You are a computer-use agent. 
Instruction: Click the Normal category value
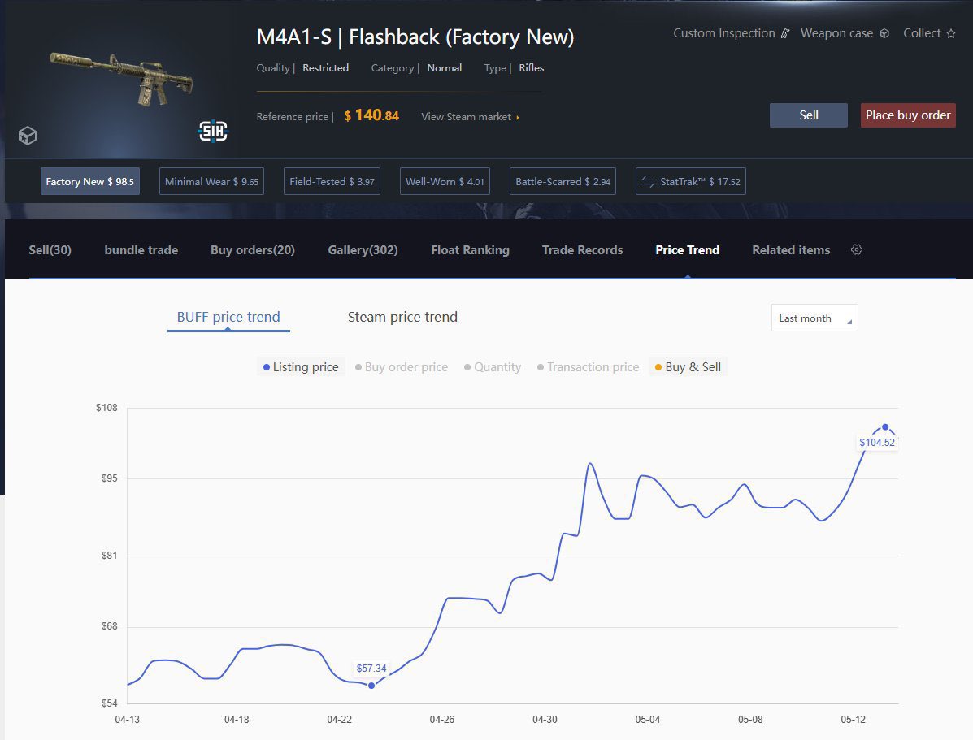click(445, 67)
